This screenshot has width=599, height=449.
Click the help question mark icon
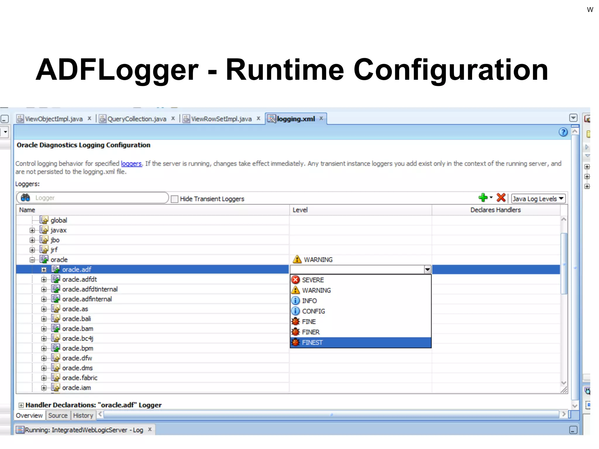click(x=563, y=132)
